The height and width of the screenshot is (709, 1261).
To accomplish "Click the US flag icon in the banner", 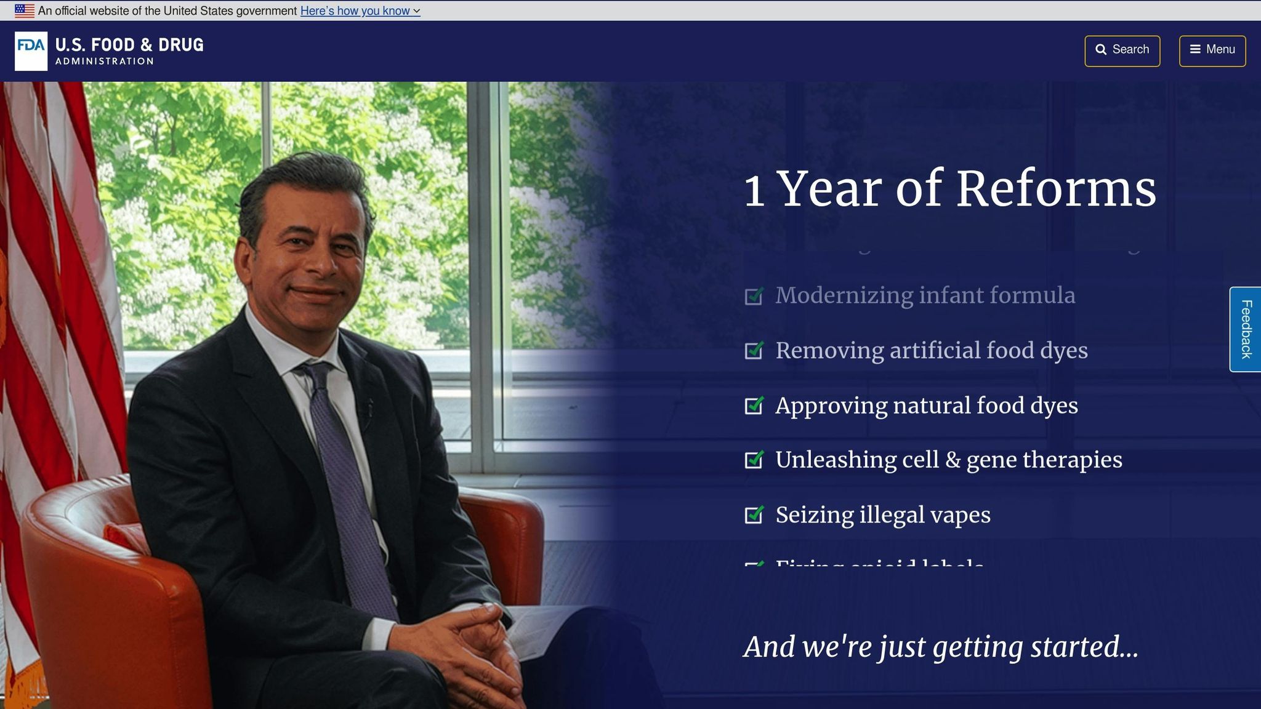I will (x=25, y=10).
